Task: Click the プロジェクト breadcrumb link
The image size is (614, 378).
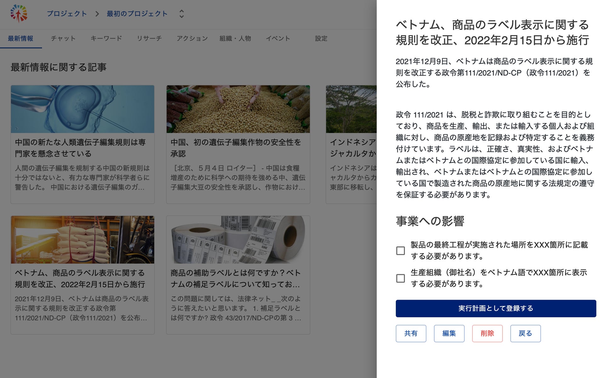Action: 67,14
